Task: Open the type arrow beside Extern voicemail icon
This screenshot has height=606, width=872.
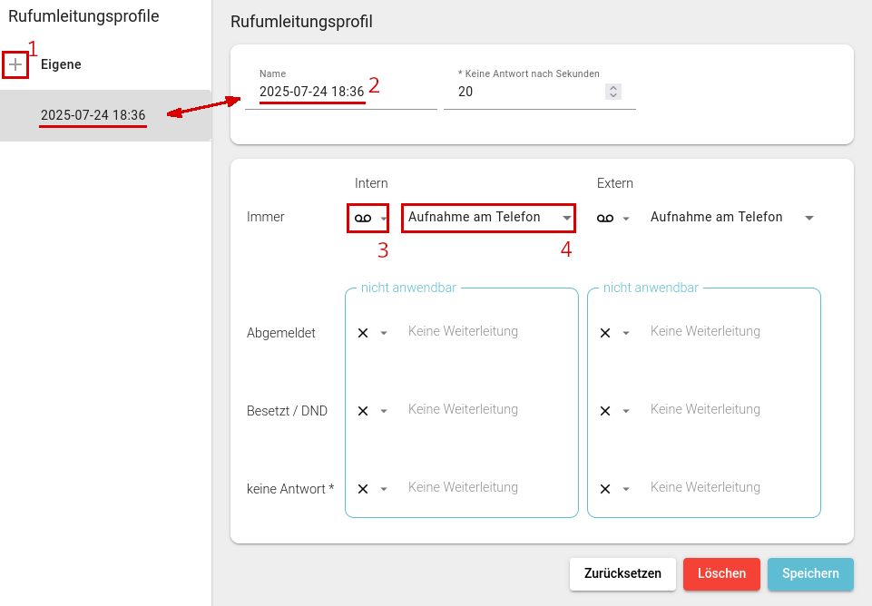Action: coord(626,219)
